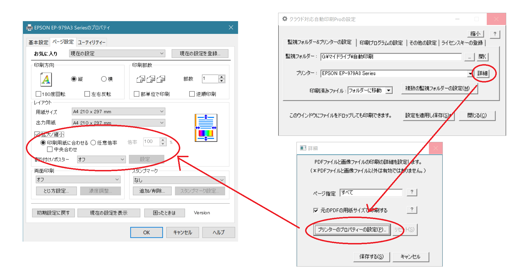Click the gear icon in クラウド対応自動印刷Pro title bar
509x278 pixels.
pyautogui.click(x=285, y=19)
